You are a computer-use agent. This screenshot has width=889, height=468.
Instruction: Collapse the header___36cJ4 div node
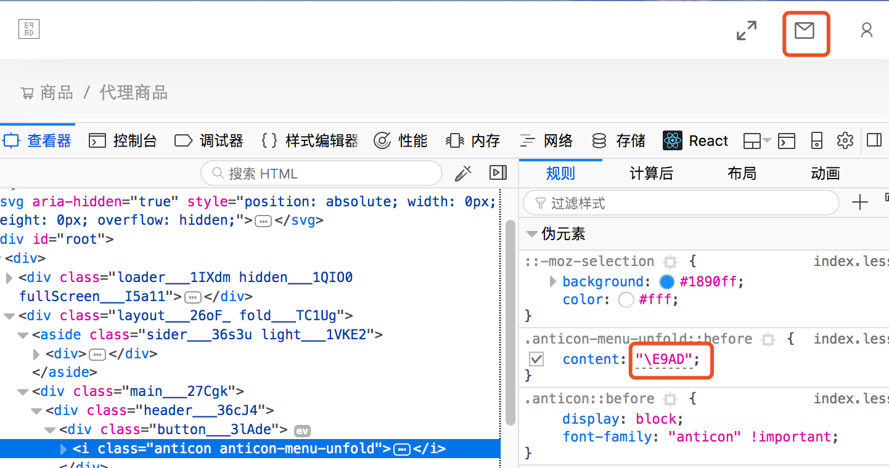(36, 411)
